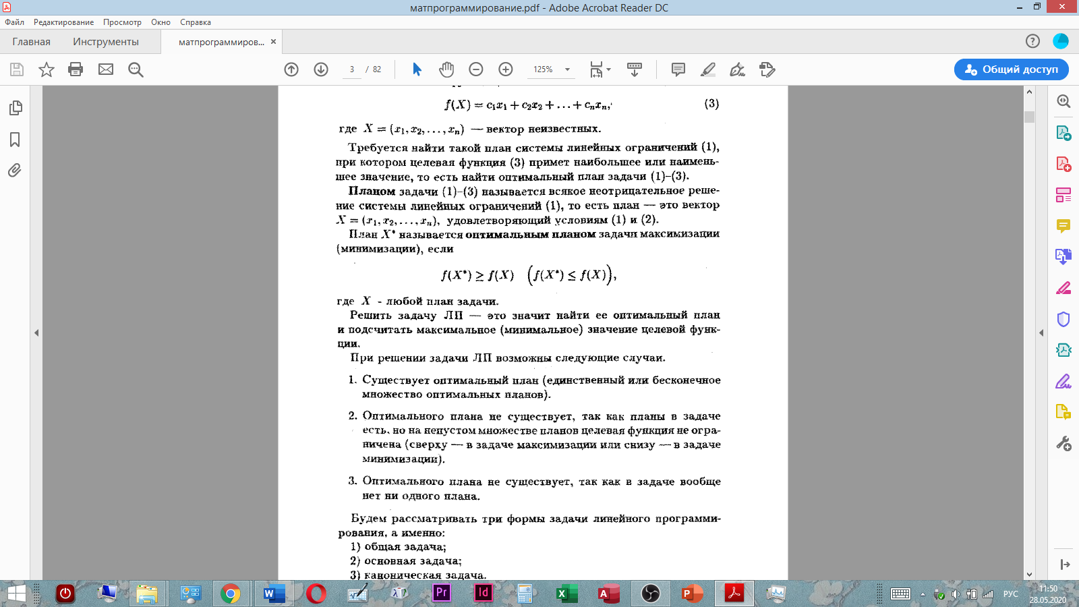Screen dimensions: 1079x607
Task: Print the document with the printer icon
Action: 76,69
